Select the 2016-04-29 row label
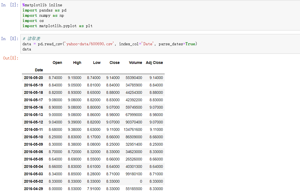 [33, 189]
